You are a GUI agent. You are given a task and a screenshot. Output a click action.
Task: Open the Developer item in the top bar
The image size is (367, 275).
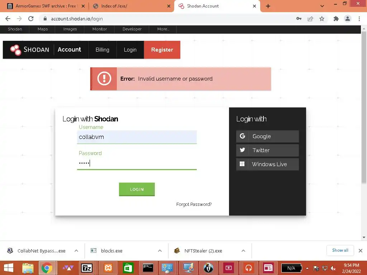[132, 29]
